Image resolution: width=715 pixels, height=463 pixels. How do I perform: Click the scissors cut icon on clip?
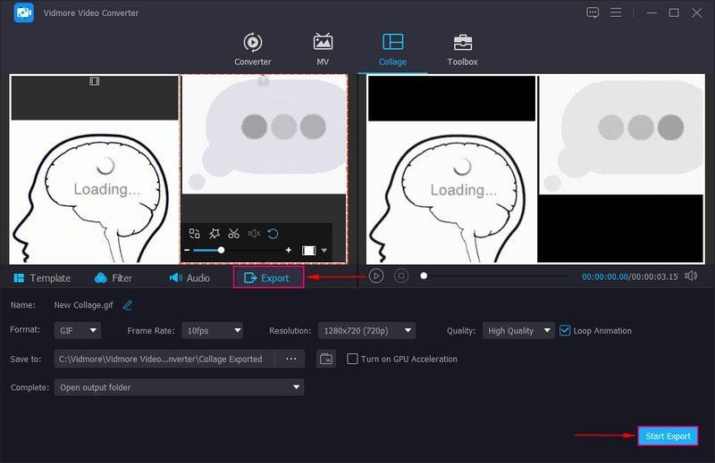pyautogui.click(x=233, y=234)
